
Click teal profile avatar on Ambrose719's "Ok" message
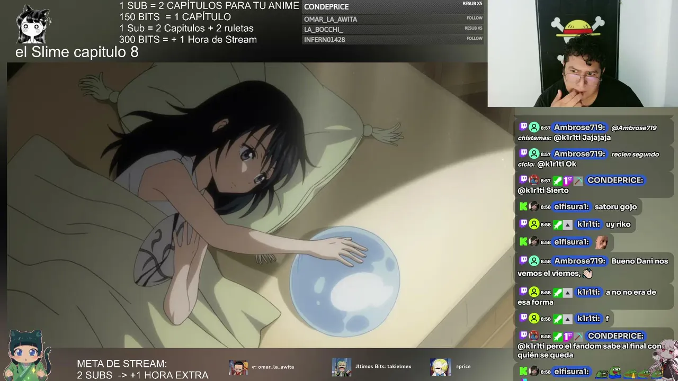coord(534,154)
